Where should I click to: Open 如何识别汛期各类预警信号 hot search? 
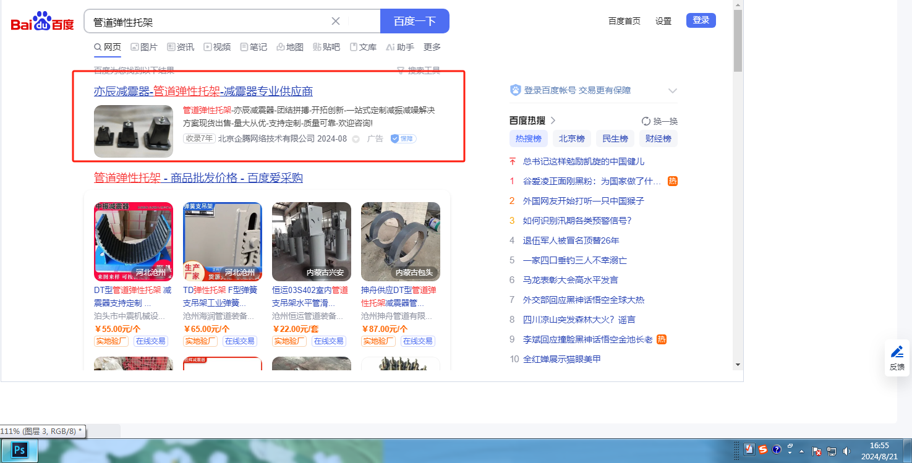coord(577,221)
